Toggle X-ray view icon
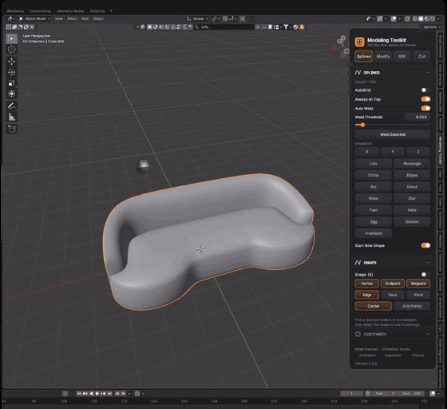 pos(407,19)
